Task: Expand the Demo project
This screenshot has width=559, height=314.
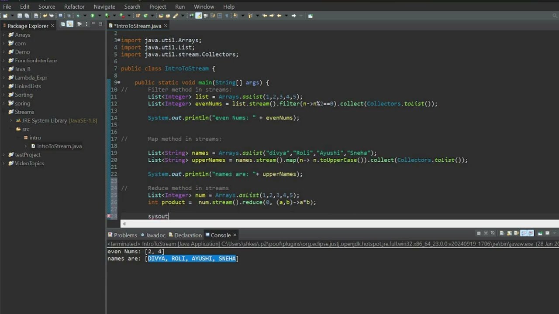Action: click(x=4, y=52)
